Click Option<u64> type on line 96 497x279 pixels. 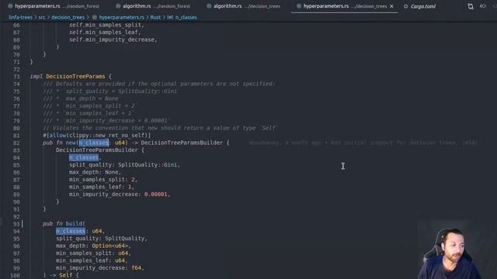110,246
